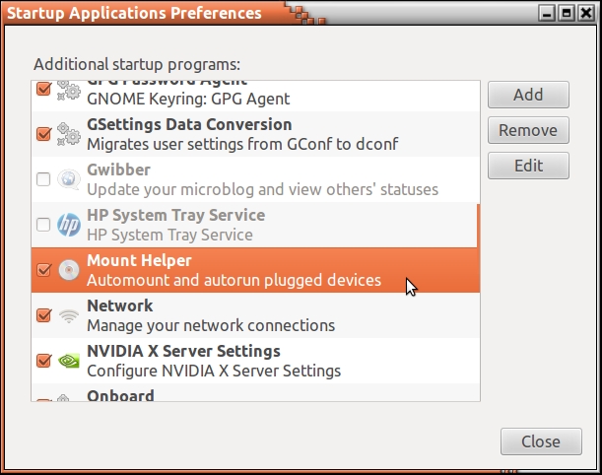Click the Gwibber speech bubble icon

coord(68,179)
